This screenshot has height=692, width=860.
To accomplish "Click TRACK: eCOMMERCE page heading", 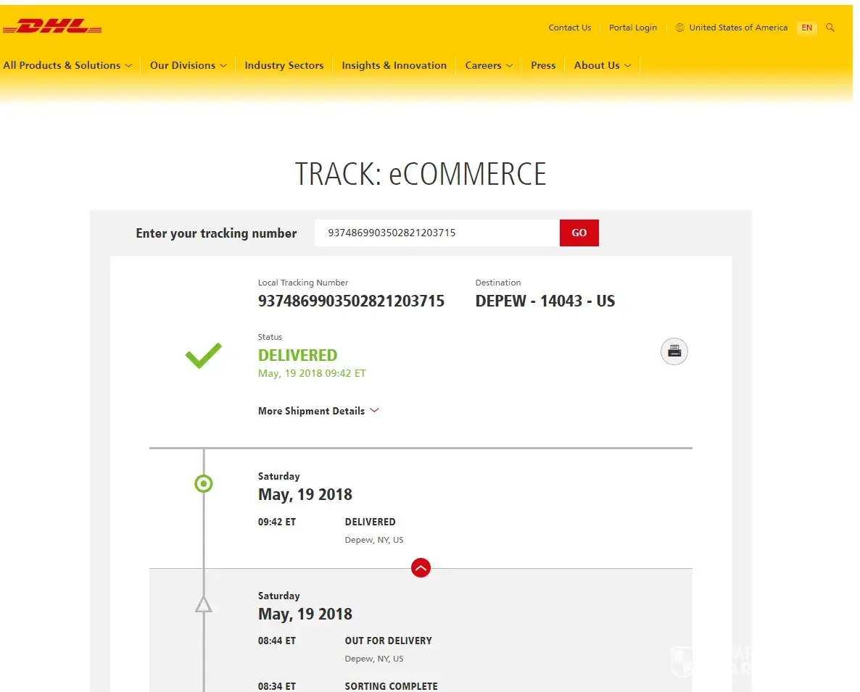I will click(420, 174).
